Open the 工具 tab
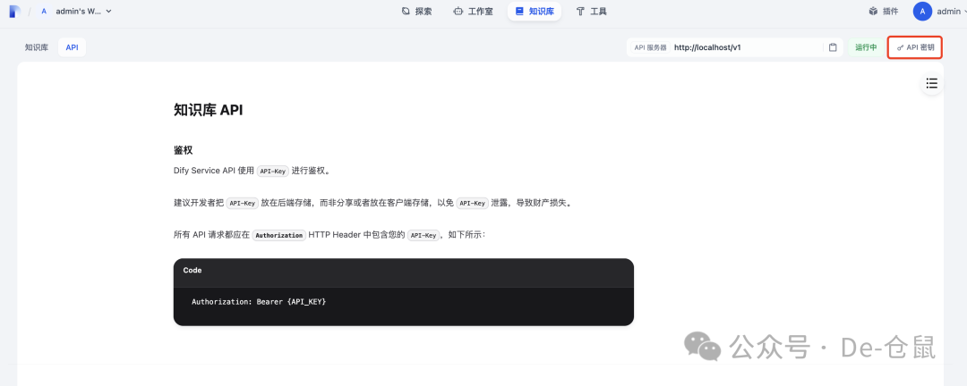This screenshot has height=386, width=967. click(592, 11)
